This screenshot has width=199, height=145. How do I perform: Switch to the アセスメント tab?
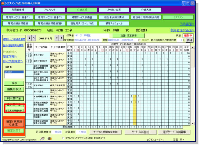click(50, 10)
